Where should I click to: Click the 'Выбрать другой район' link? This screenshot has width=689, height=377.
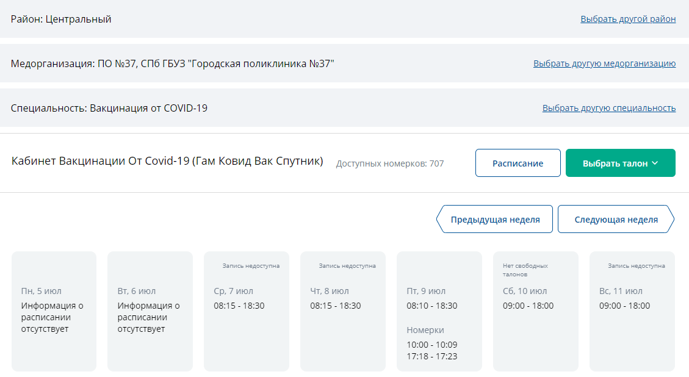[x=628, y=19]
